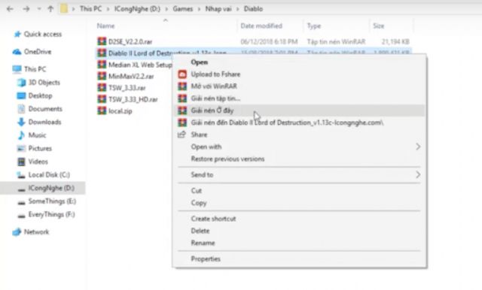
Task: Select the D2SE_V2.2.0.rar file
Action: point(130,41)
